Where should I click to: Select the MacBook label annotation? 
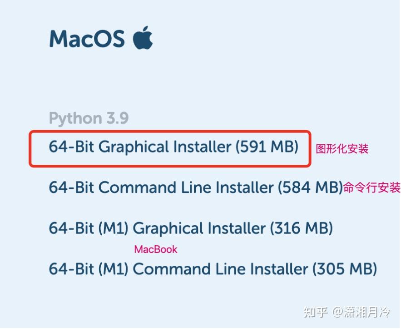pos(155,249)
